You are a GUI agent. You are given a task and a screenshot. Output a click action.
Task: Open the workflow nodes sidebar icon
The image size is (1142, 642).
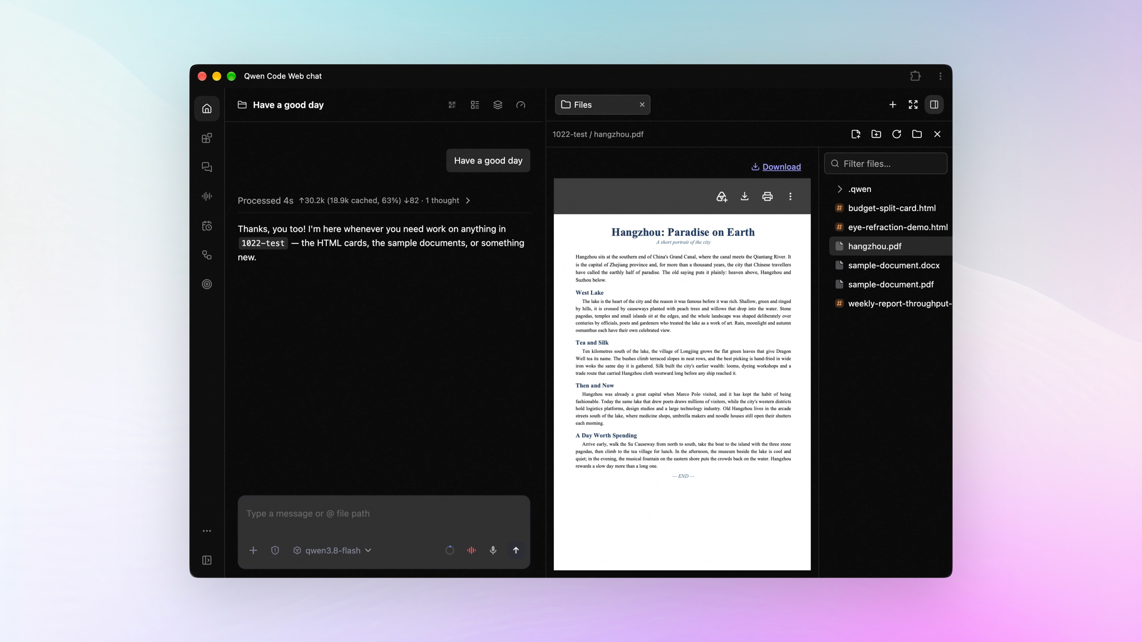[207, 255]
